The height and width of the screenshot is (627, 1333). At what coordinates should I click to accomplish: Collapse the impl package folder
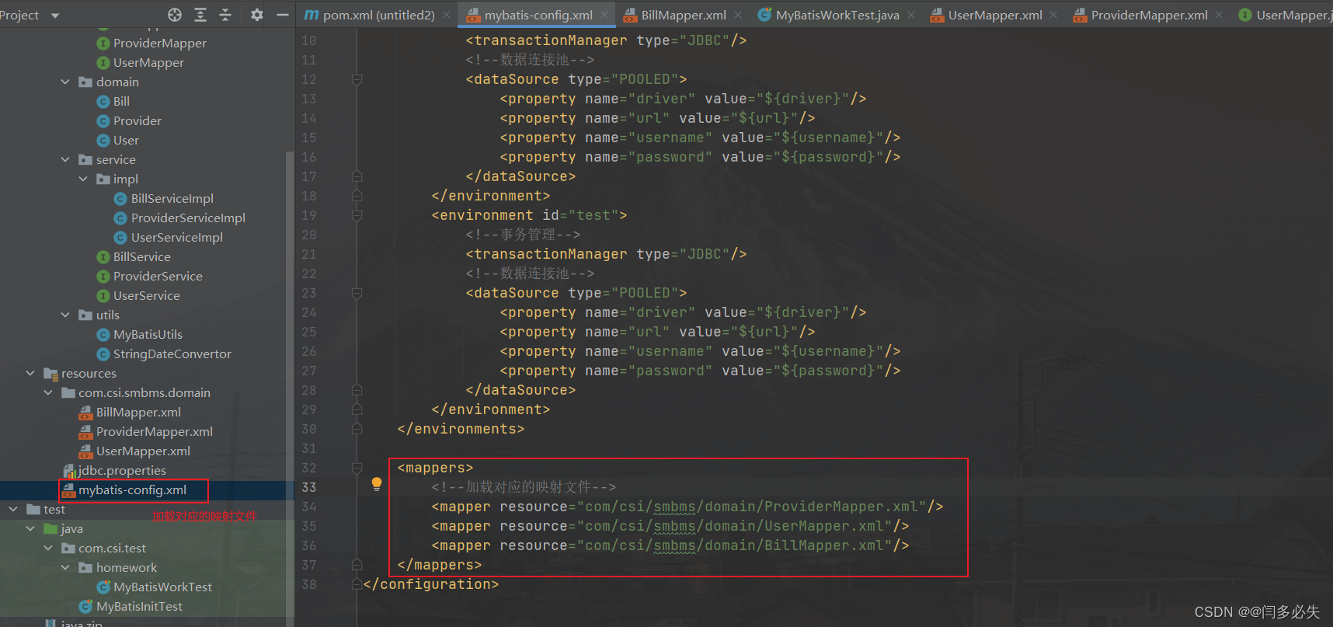(83, 179)
